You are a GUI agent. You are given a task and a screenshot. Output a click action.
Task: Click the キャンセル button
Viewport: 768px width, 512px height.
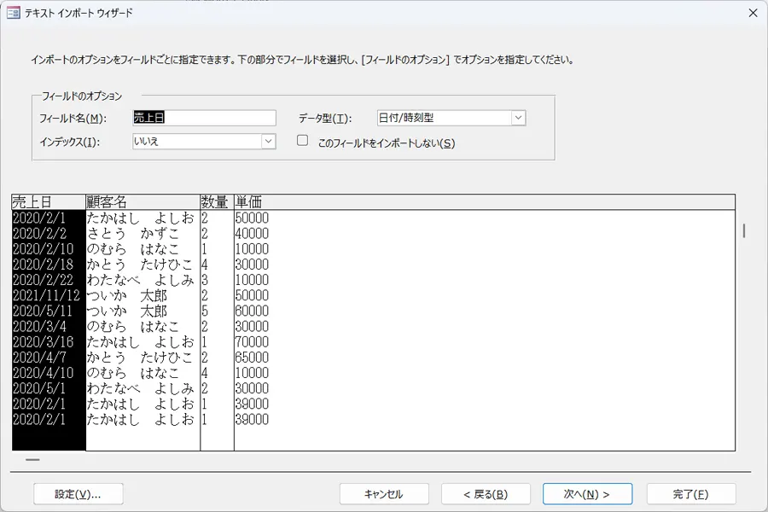pos(383,494)
